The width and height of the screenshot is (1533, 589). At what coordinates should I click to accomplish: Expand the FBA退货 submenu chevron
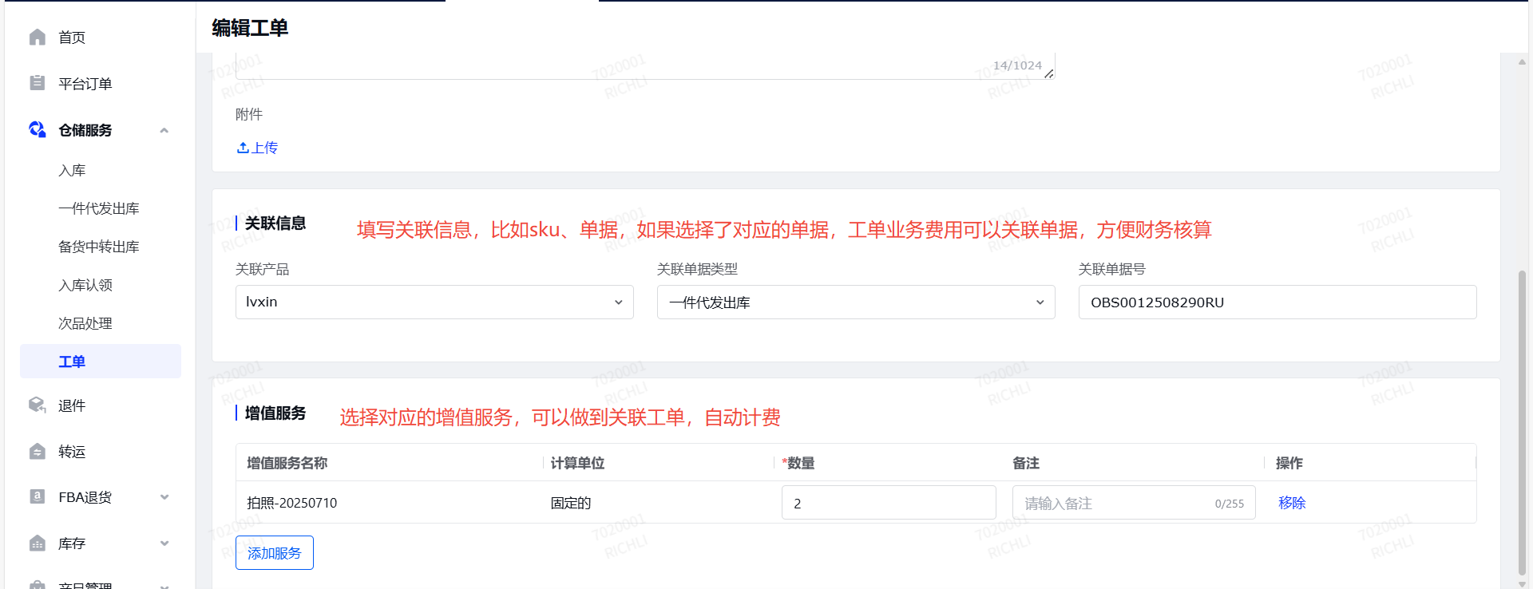(x=164, y=497)
